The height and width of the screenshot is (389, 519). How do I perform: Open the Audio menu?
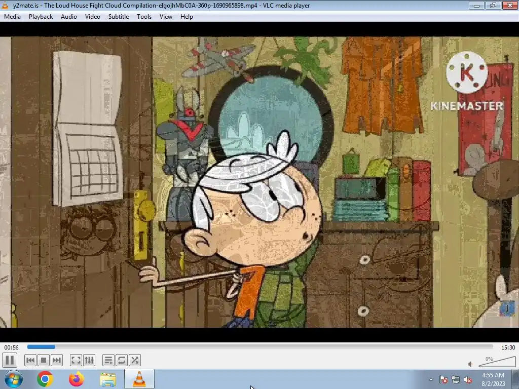tap(69, 17)
